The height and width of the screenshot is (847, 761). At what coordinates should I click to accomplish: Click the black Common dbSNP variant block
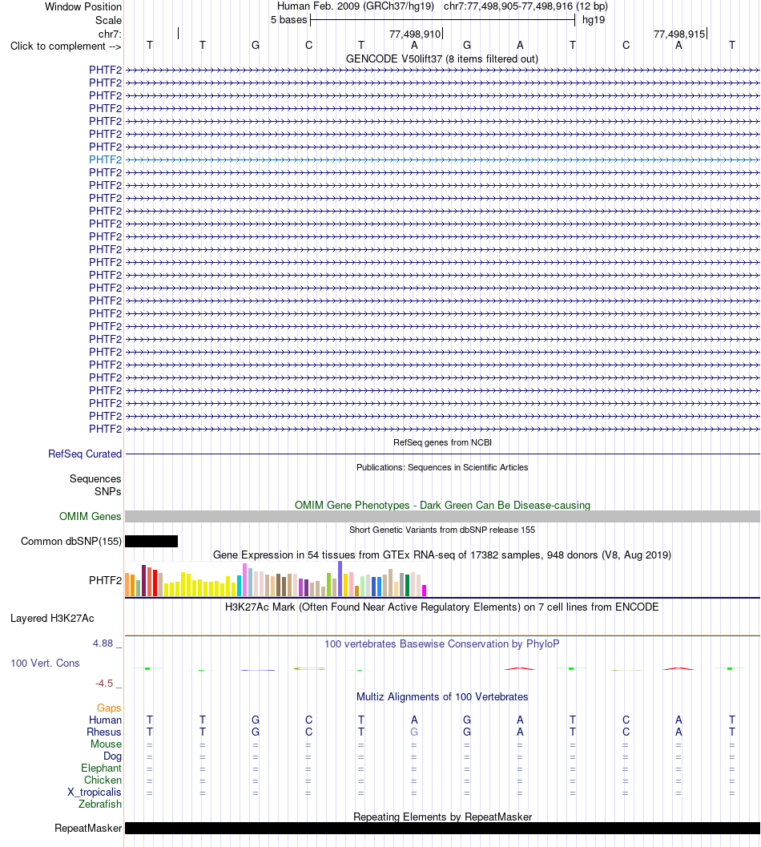[x=151, y=541]
